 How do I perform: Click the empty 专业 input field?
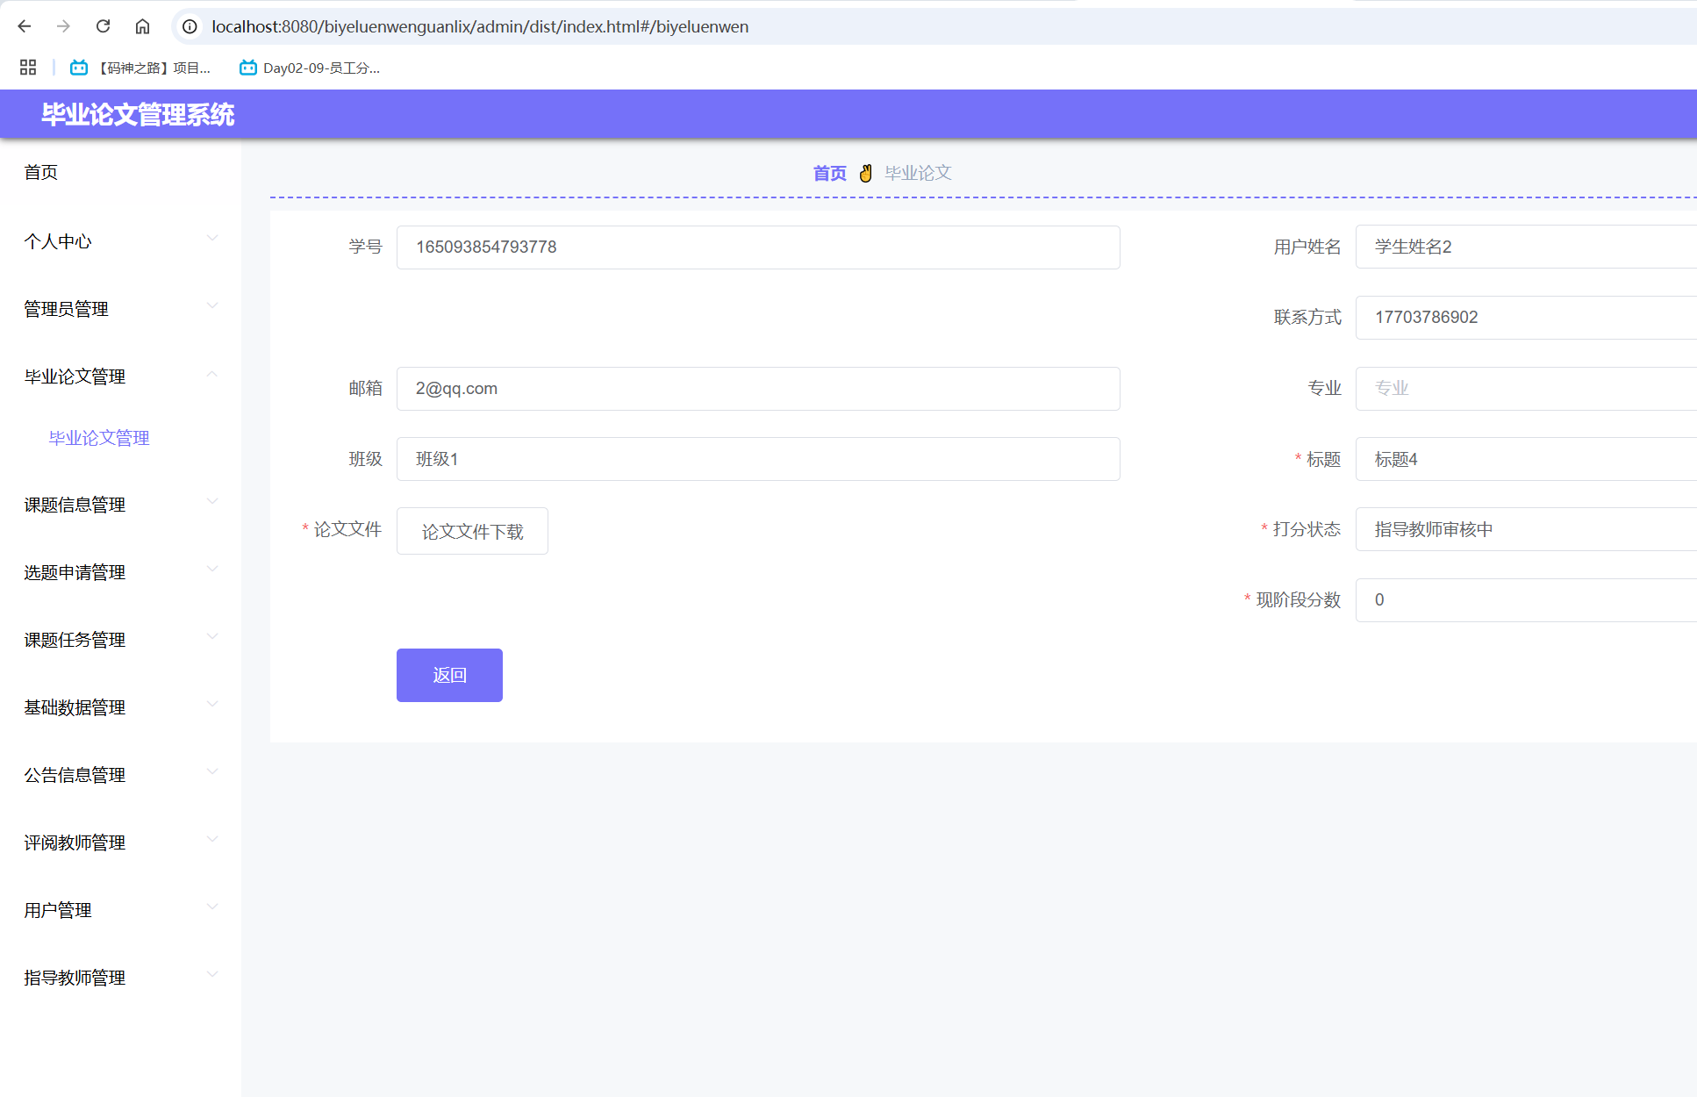tap(1526, 388)
